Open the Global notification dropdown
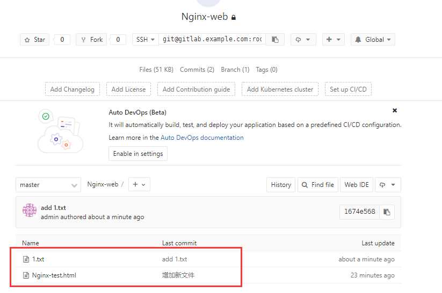 click(373, 40)
